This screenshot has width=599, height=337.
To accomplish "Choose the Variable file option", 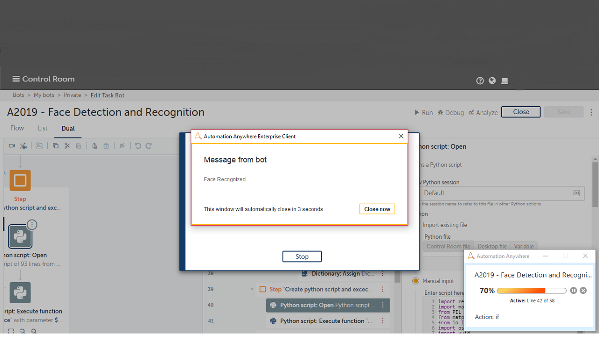I will 524,246.
